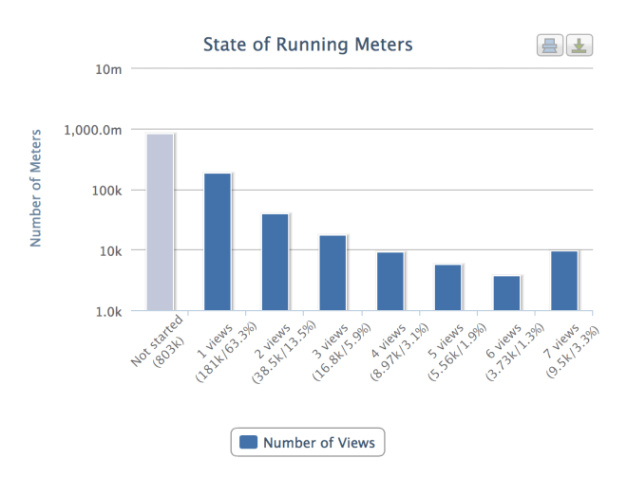This screenshot has height=477, width=627.
Task: Select the 1 views bar
Action: [218, 242]
